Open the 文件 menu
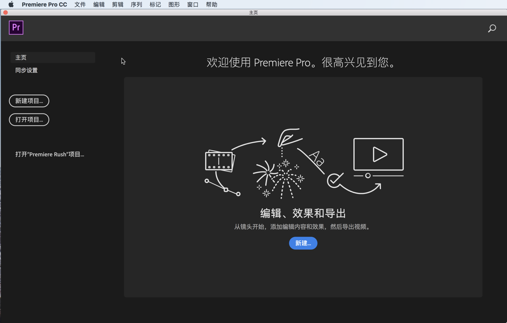Image resolution: width=507 pixels, height=323 pixels. click(x=80, y=4)
